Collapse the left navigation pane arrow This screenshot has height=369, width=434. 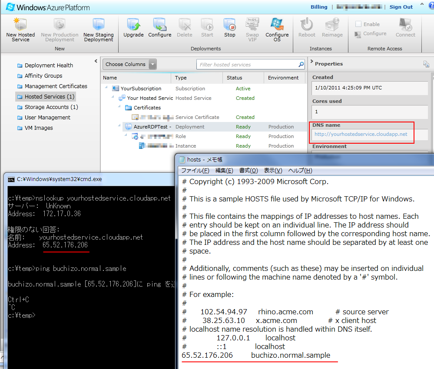click(96, 62)
